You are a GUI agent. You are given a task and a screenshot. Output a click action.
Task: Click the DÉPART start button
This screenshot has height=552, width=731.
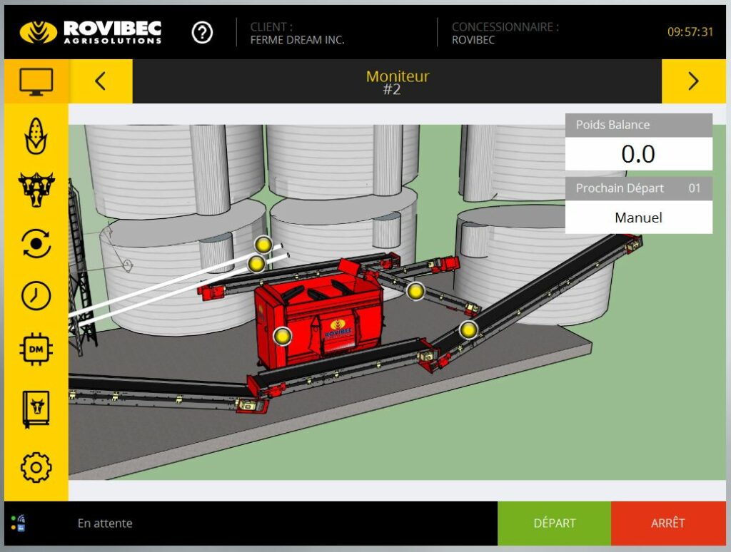point(554,523)
